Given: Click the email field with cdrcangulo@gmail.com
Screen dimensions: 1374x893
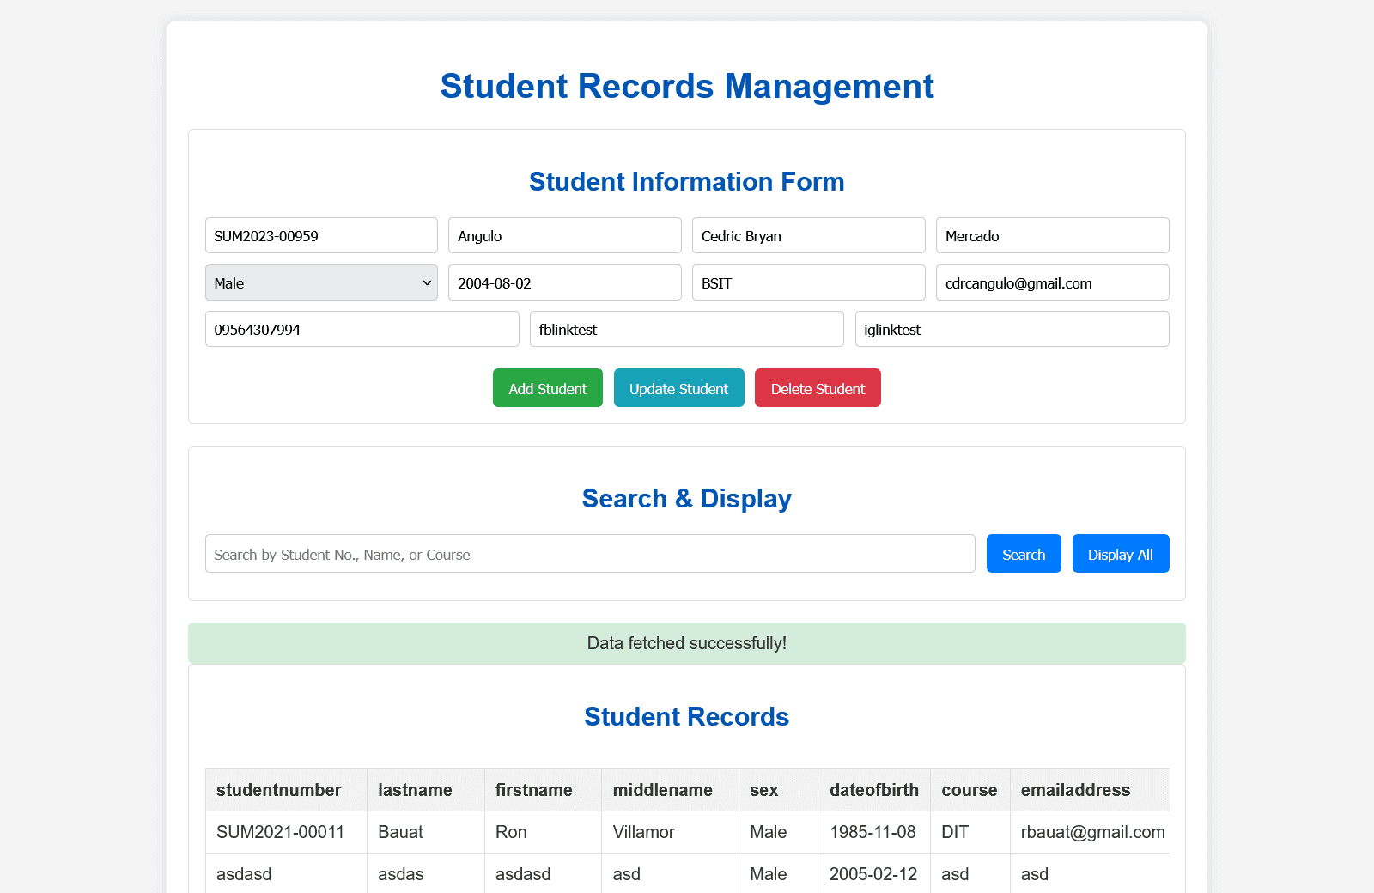Looking at the screenshot, I should tap(1052, 282).
